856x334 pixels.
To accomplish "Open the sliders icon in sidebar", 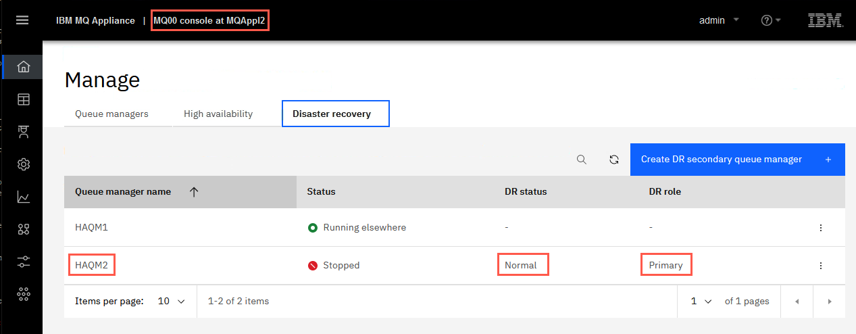I will [x=23, y=262].
